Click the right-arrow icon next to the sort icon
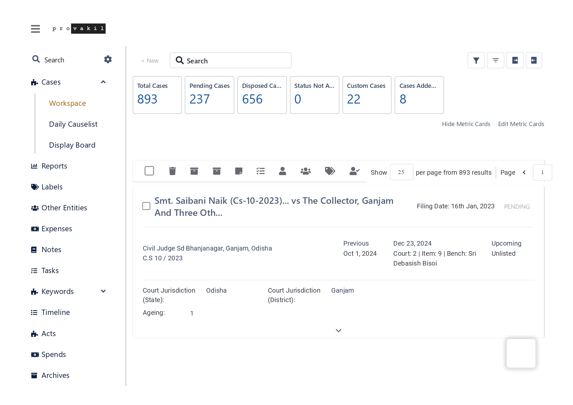This screenshot has width=573, height=405. pos(515,60)
